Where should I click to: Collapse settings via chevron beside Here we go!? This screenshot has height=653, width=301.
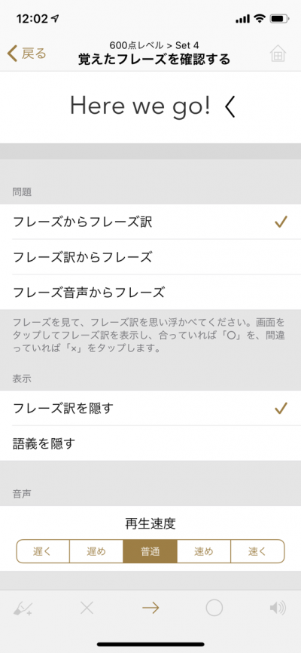pos(230,106)
